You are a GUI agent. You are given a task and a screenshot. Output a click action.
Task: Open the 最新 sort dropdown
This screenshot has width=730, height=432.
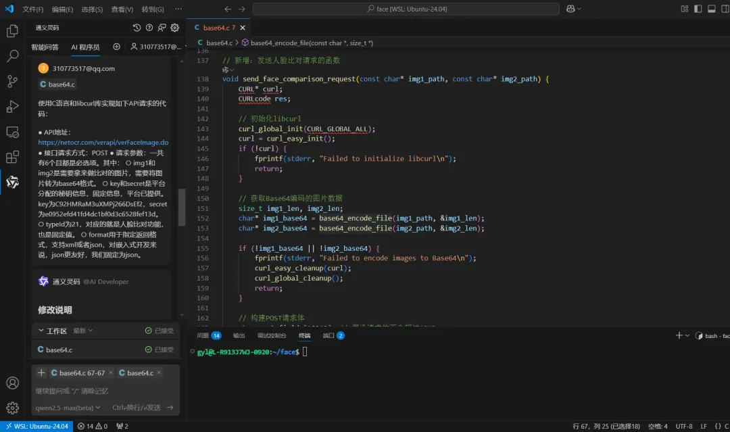click(x=82, y=331)
